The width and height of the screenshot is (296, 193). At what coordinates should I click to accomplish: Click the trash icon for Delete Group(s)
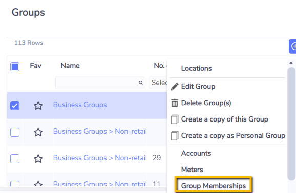175,103
